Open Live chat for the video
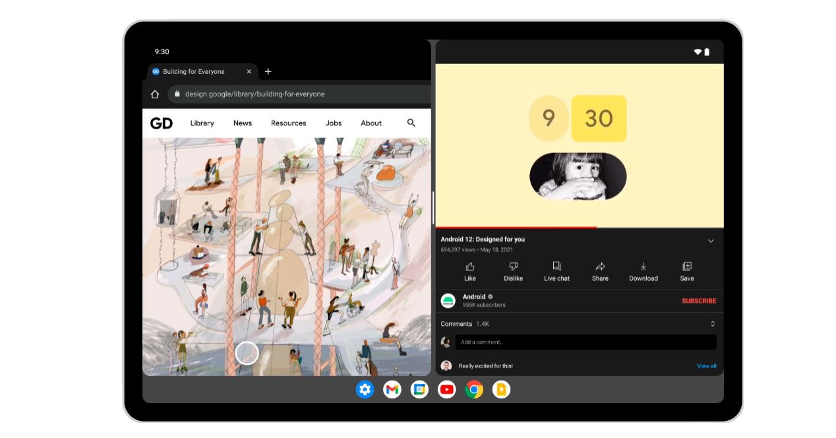The width and height of the screenshot is (836, 438). coord(556,271)
